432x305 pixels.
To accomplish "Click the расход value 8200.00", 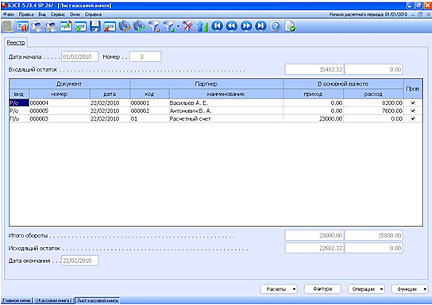I will (373, 102).
